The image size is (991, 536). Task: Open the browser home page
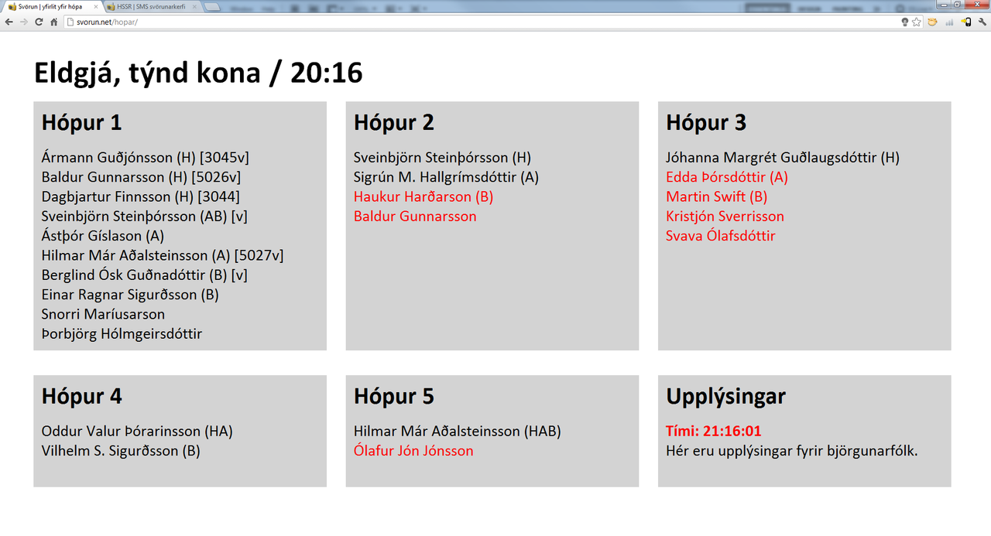point(53,22)
